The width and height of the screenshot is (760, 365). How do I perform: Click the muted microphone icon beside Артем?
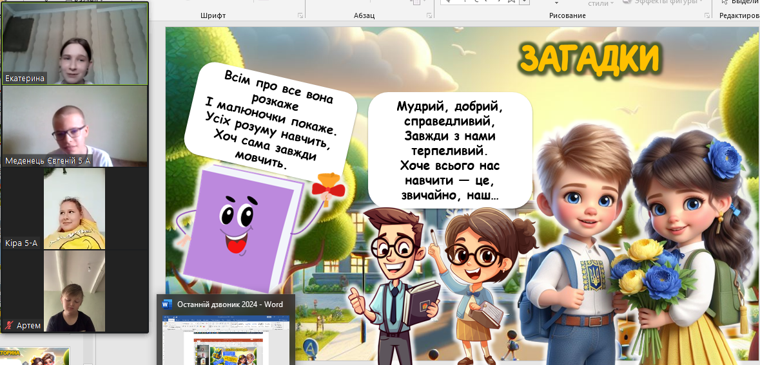[10, 326]
